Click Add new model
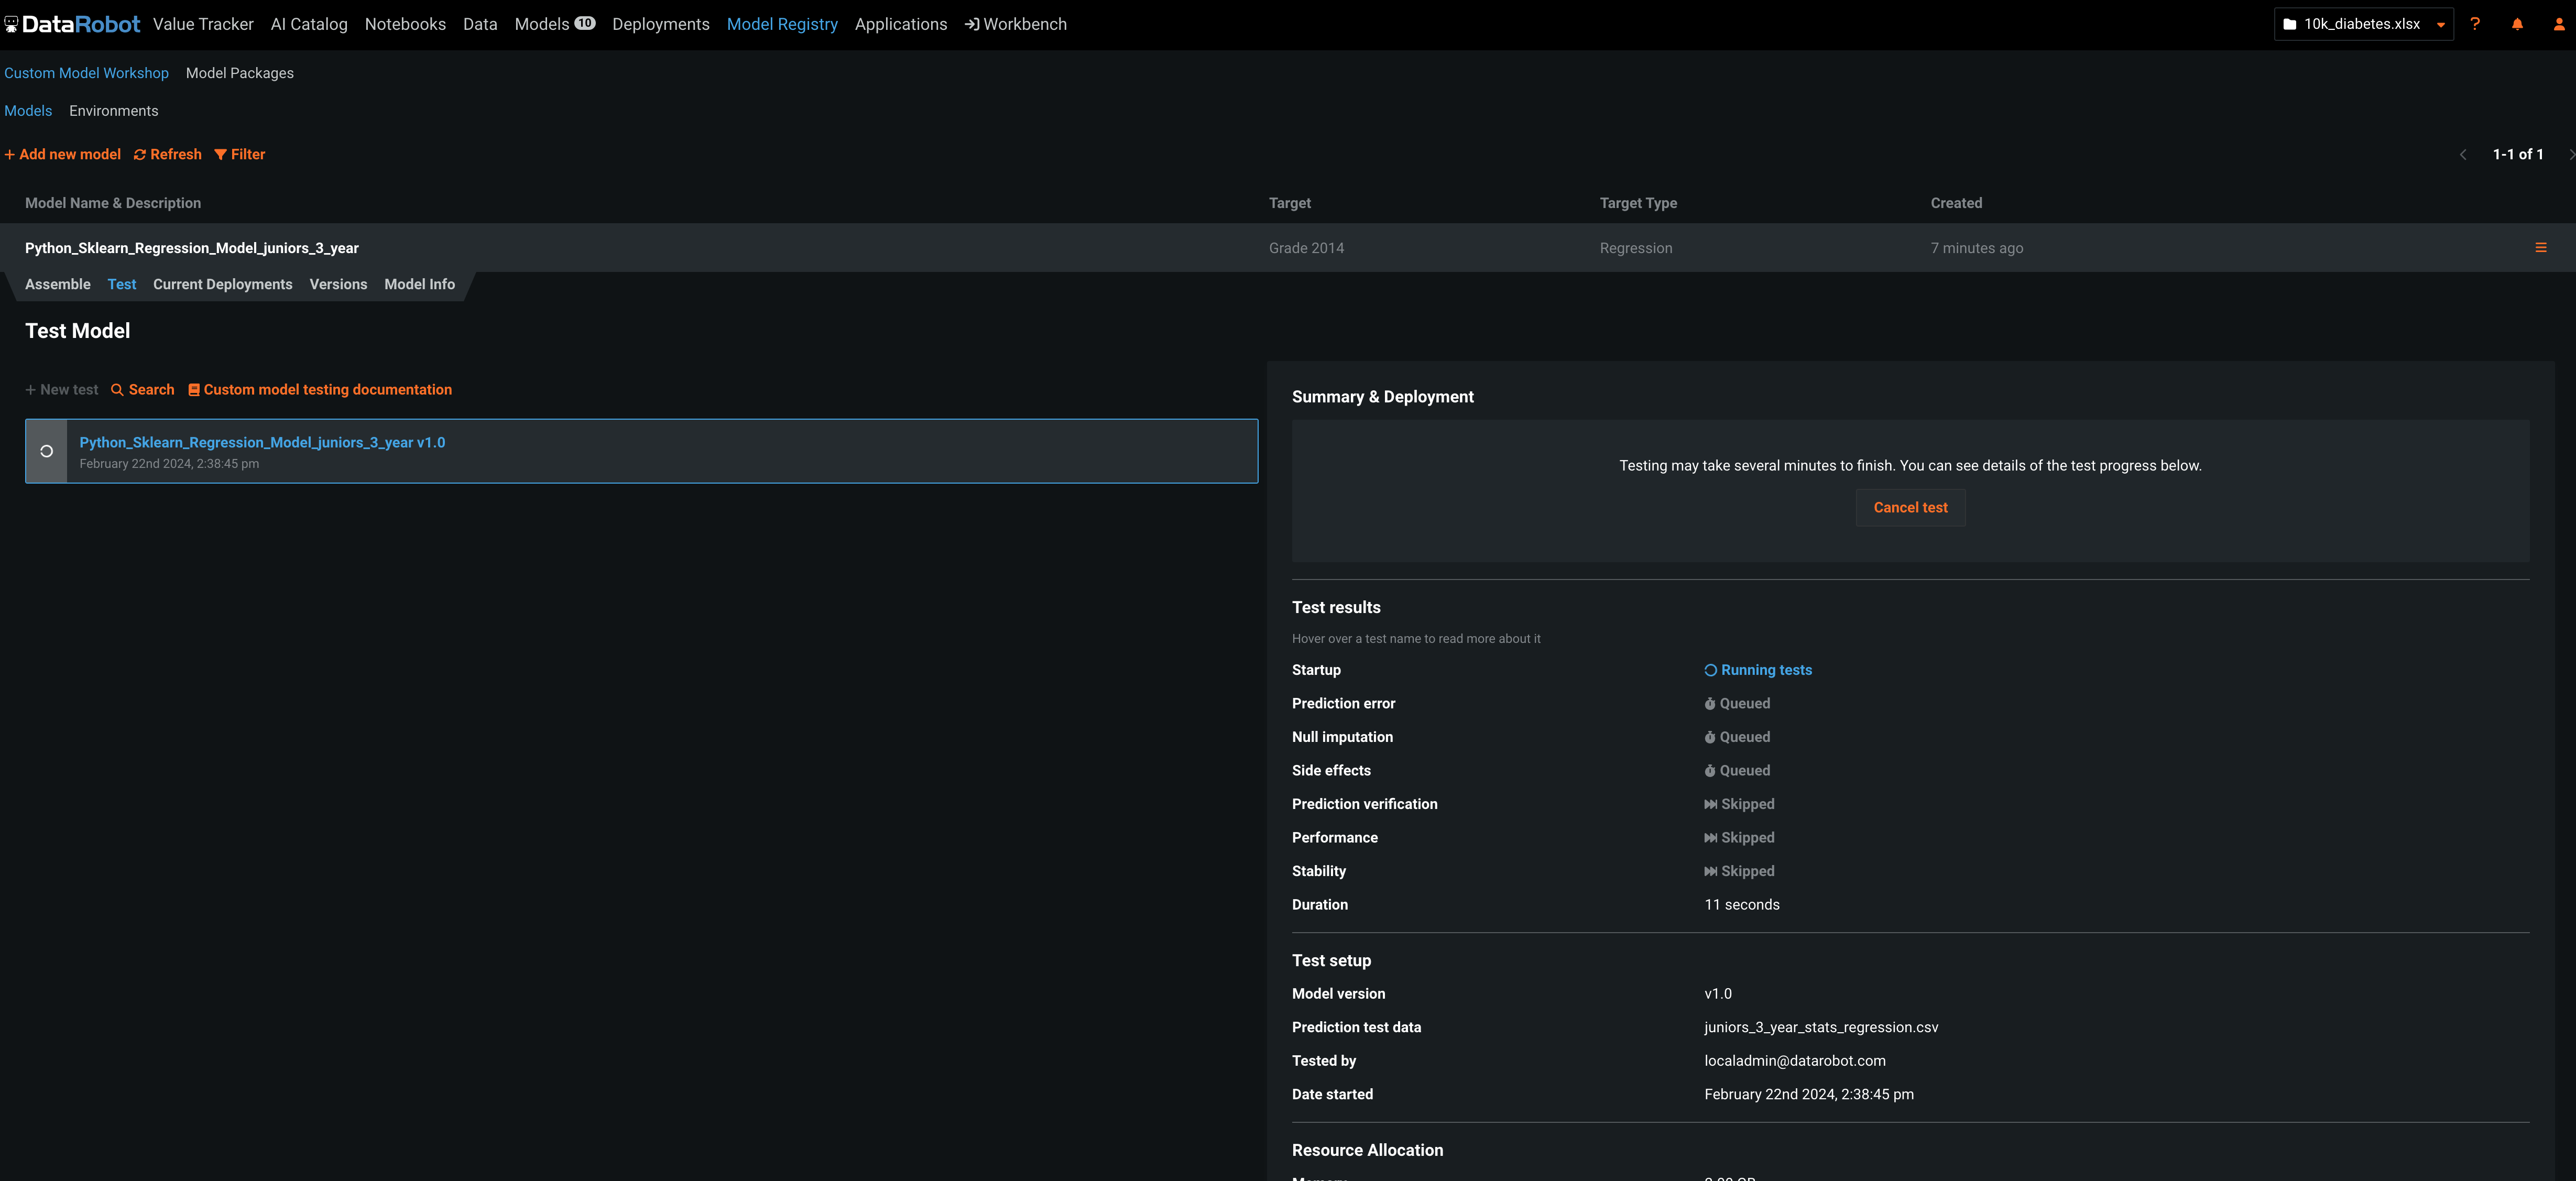The height and width of the screenshot is (1181, 2576). point(62,154)
